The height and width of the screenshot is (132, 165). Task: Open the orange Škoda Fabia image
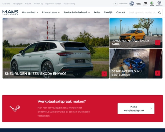click(136, 33)
